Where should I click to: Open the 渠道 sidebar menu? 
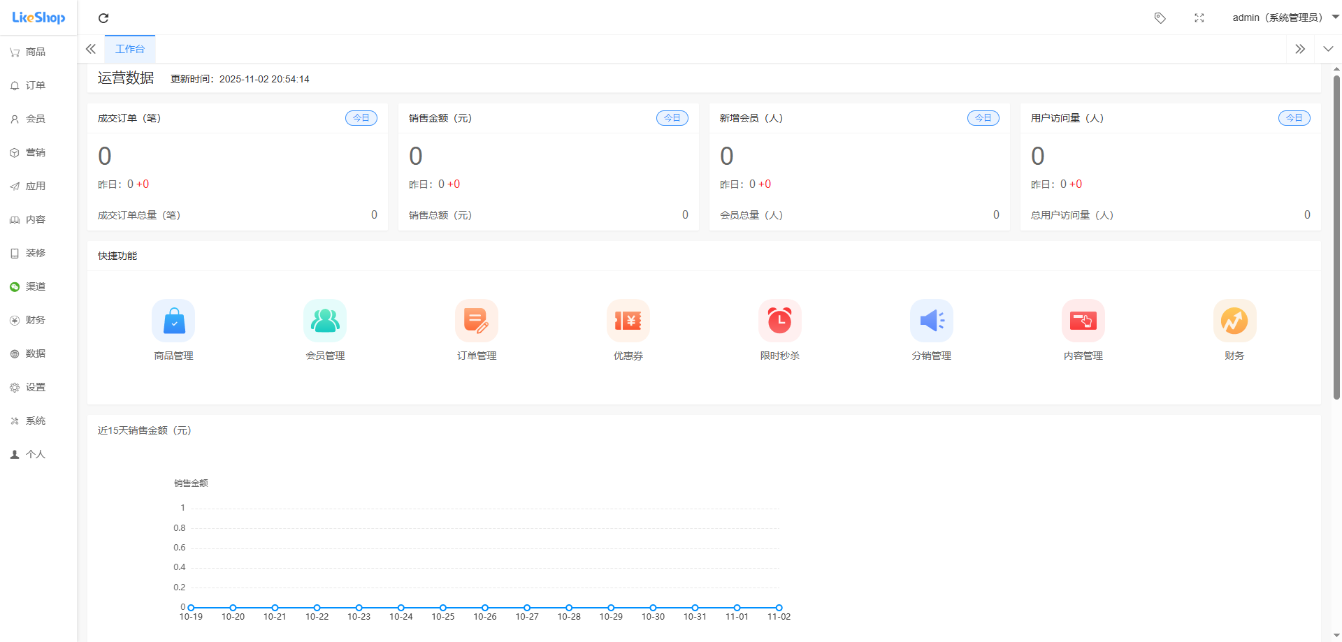click(35, 286)
